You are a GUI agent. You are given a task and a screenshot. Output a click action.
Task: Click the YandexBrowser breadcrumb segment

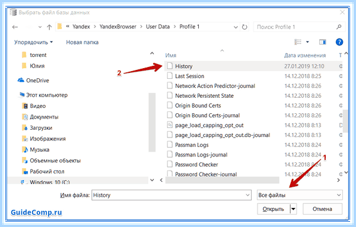118,27
